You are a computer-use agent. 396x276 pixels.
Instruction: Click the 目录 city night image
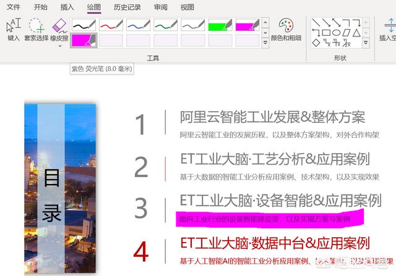click(60, 188)
